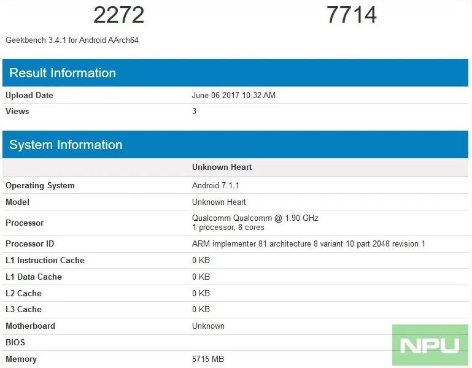Click the Processor row label
Screen dimensions: 472x368
tap(25, 223)
